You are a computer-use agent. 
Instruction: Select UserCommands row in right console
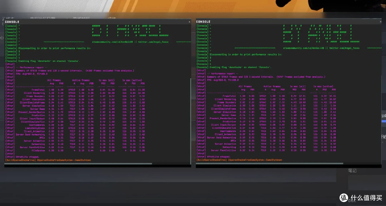pyautogui.click(x=266, y=131)
